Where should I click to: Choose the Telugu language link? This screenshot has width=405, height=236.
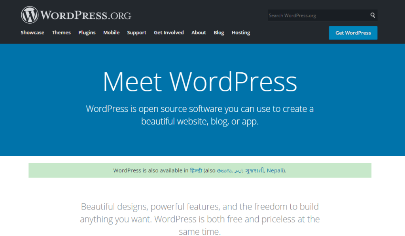click(224, 170)
